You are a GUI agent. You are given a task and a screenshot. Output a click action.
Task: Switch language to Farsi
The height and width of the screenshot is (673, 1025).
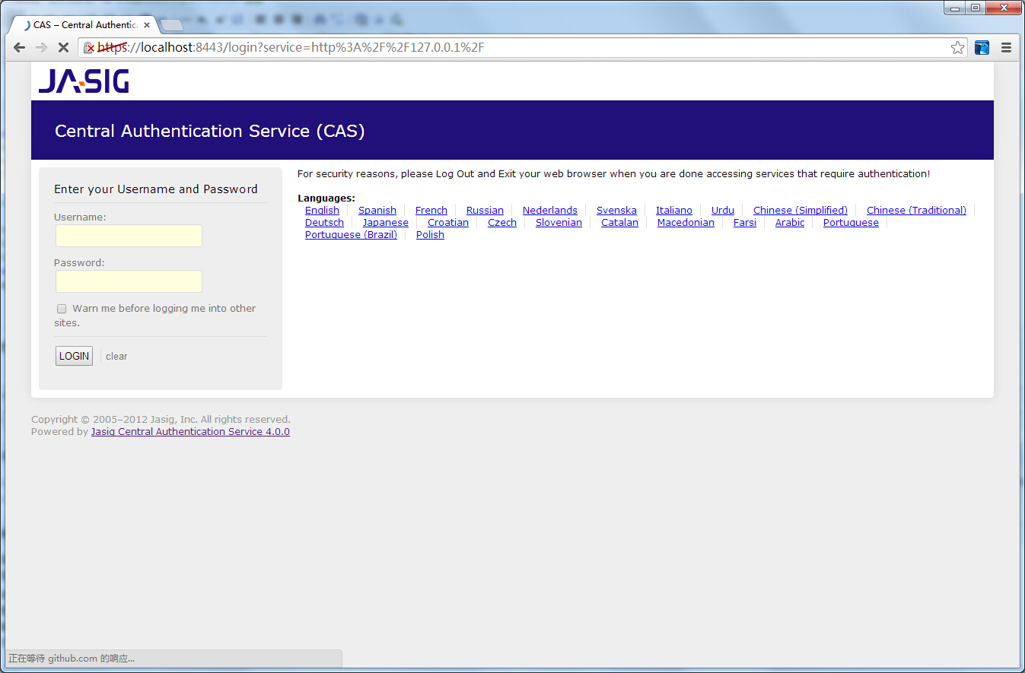pos(745,223)
